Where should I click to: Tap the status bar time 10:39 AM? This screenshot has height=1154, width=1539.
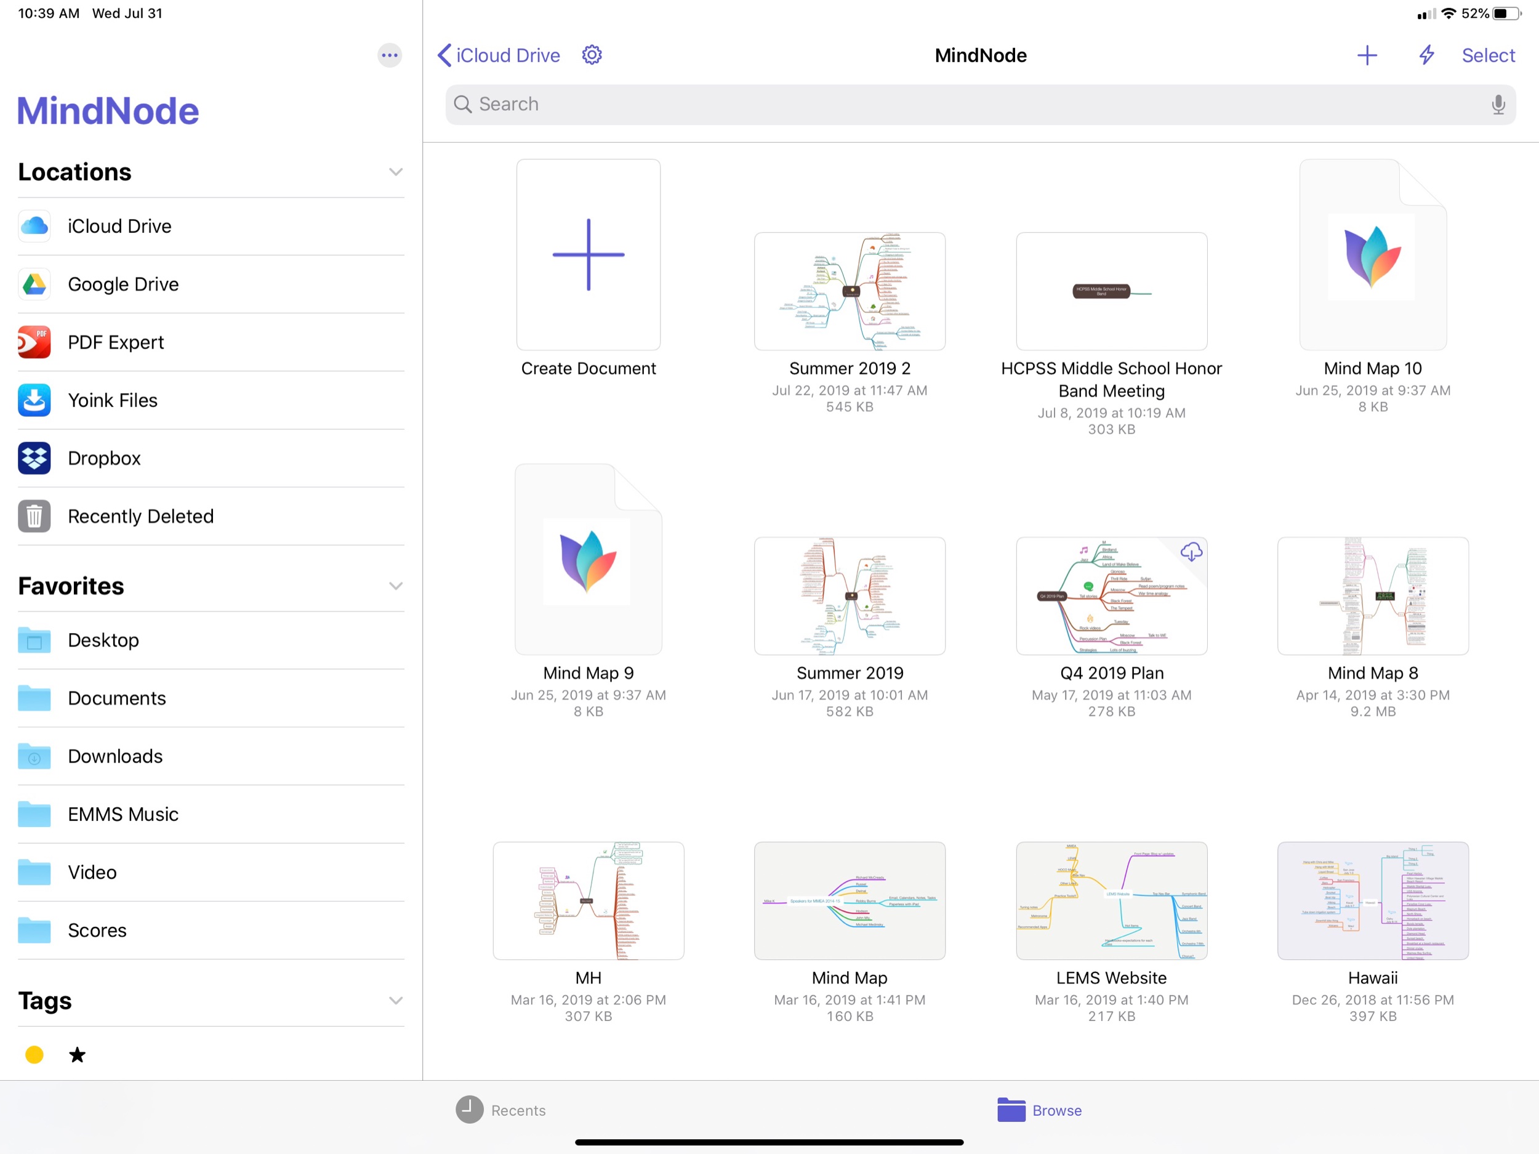click(49, 13)
